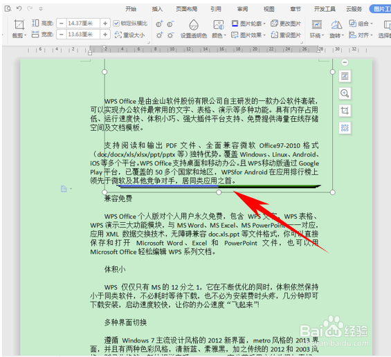The width and height of the screenshot is (391, 357).
Task: Click the bottom floating icon in the image toolbar
Action: (345, 128)
